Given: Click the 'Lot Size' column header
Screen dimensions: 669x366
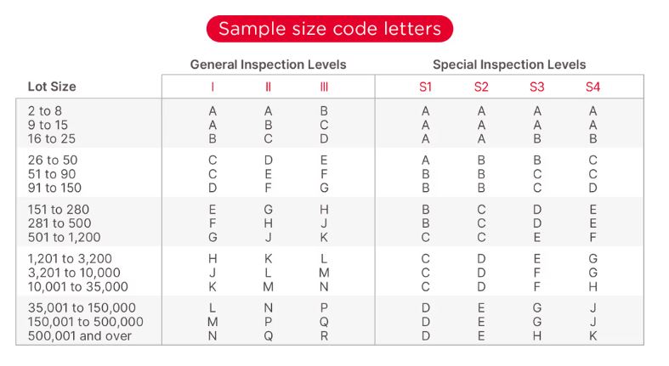Looking at the screenshot, I should (x=52, y=87).
